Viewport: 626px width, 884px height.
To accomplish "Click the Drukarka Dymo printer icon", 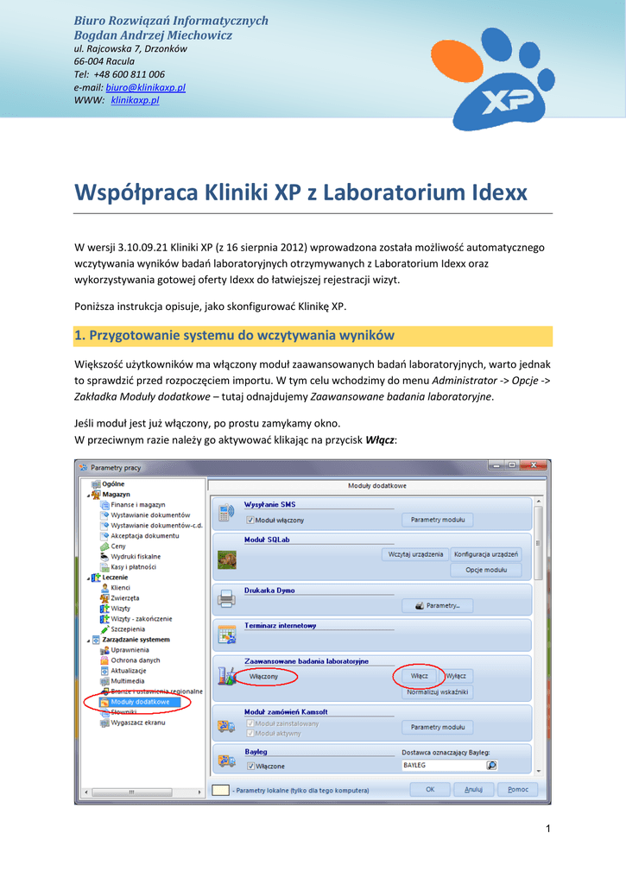I will coord(226,597).
